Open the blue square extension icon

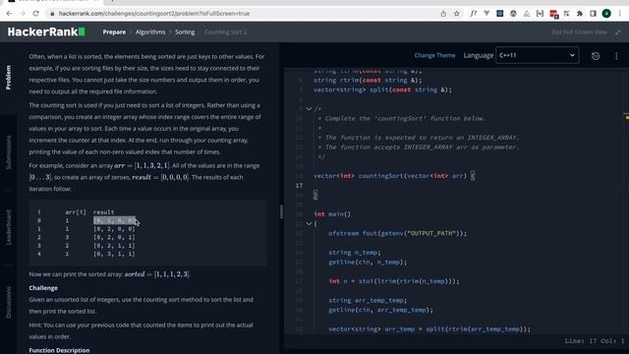pos(500,14)
